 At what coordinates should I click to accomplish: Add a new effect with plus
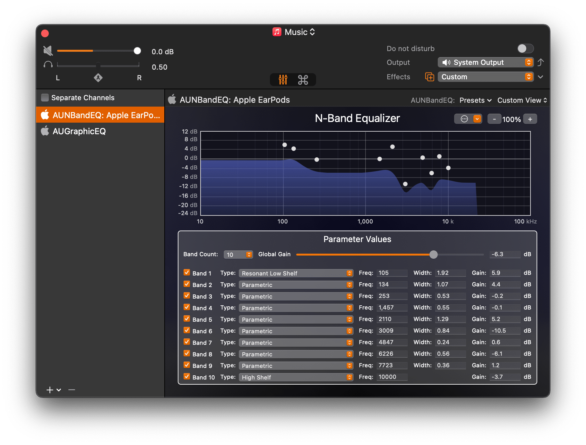(x=50, y=390)
